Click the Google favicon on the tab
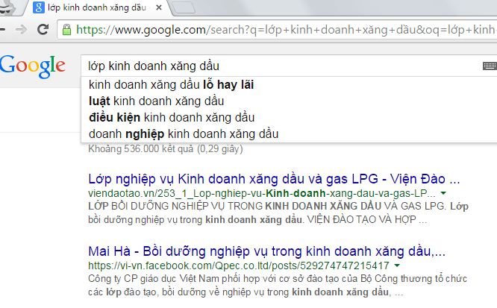The width and height of the screenshot is (497, 308). point(39,7)
